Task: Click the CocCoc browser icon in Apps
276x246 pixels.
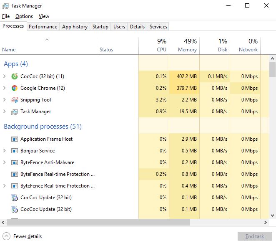Action: click(14, 76)
